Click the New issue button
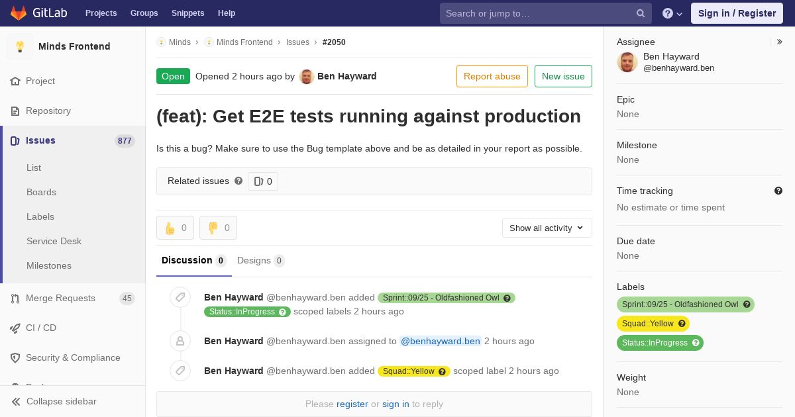The width and height of the screenshot is (795, 417). point(563,76)
